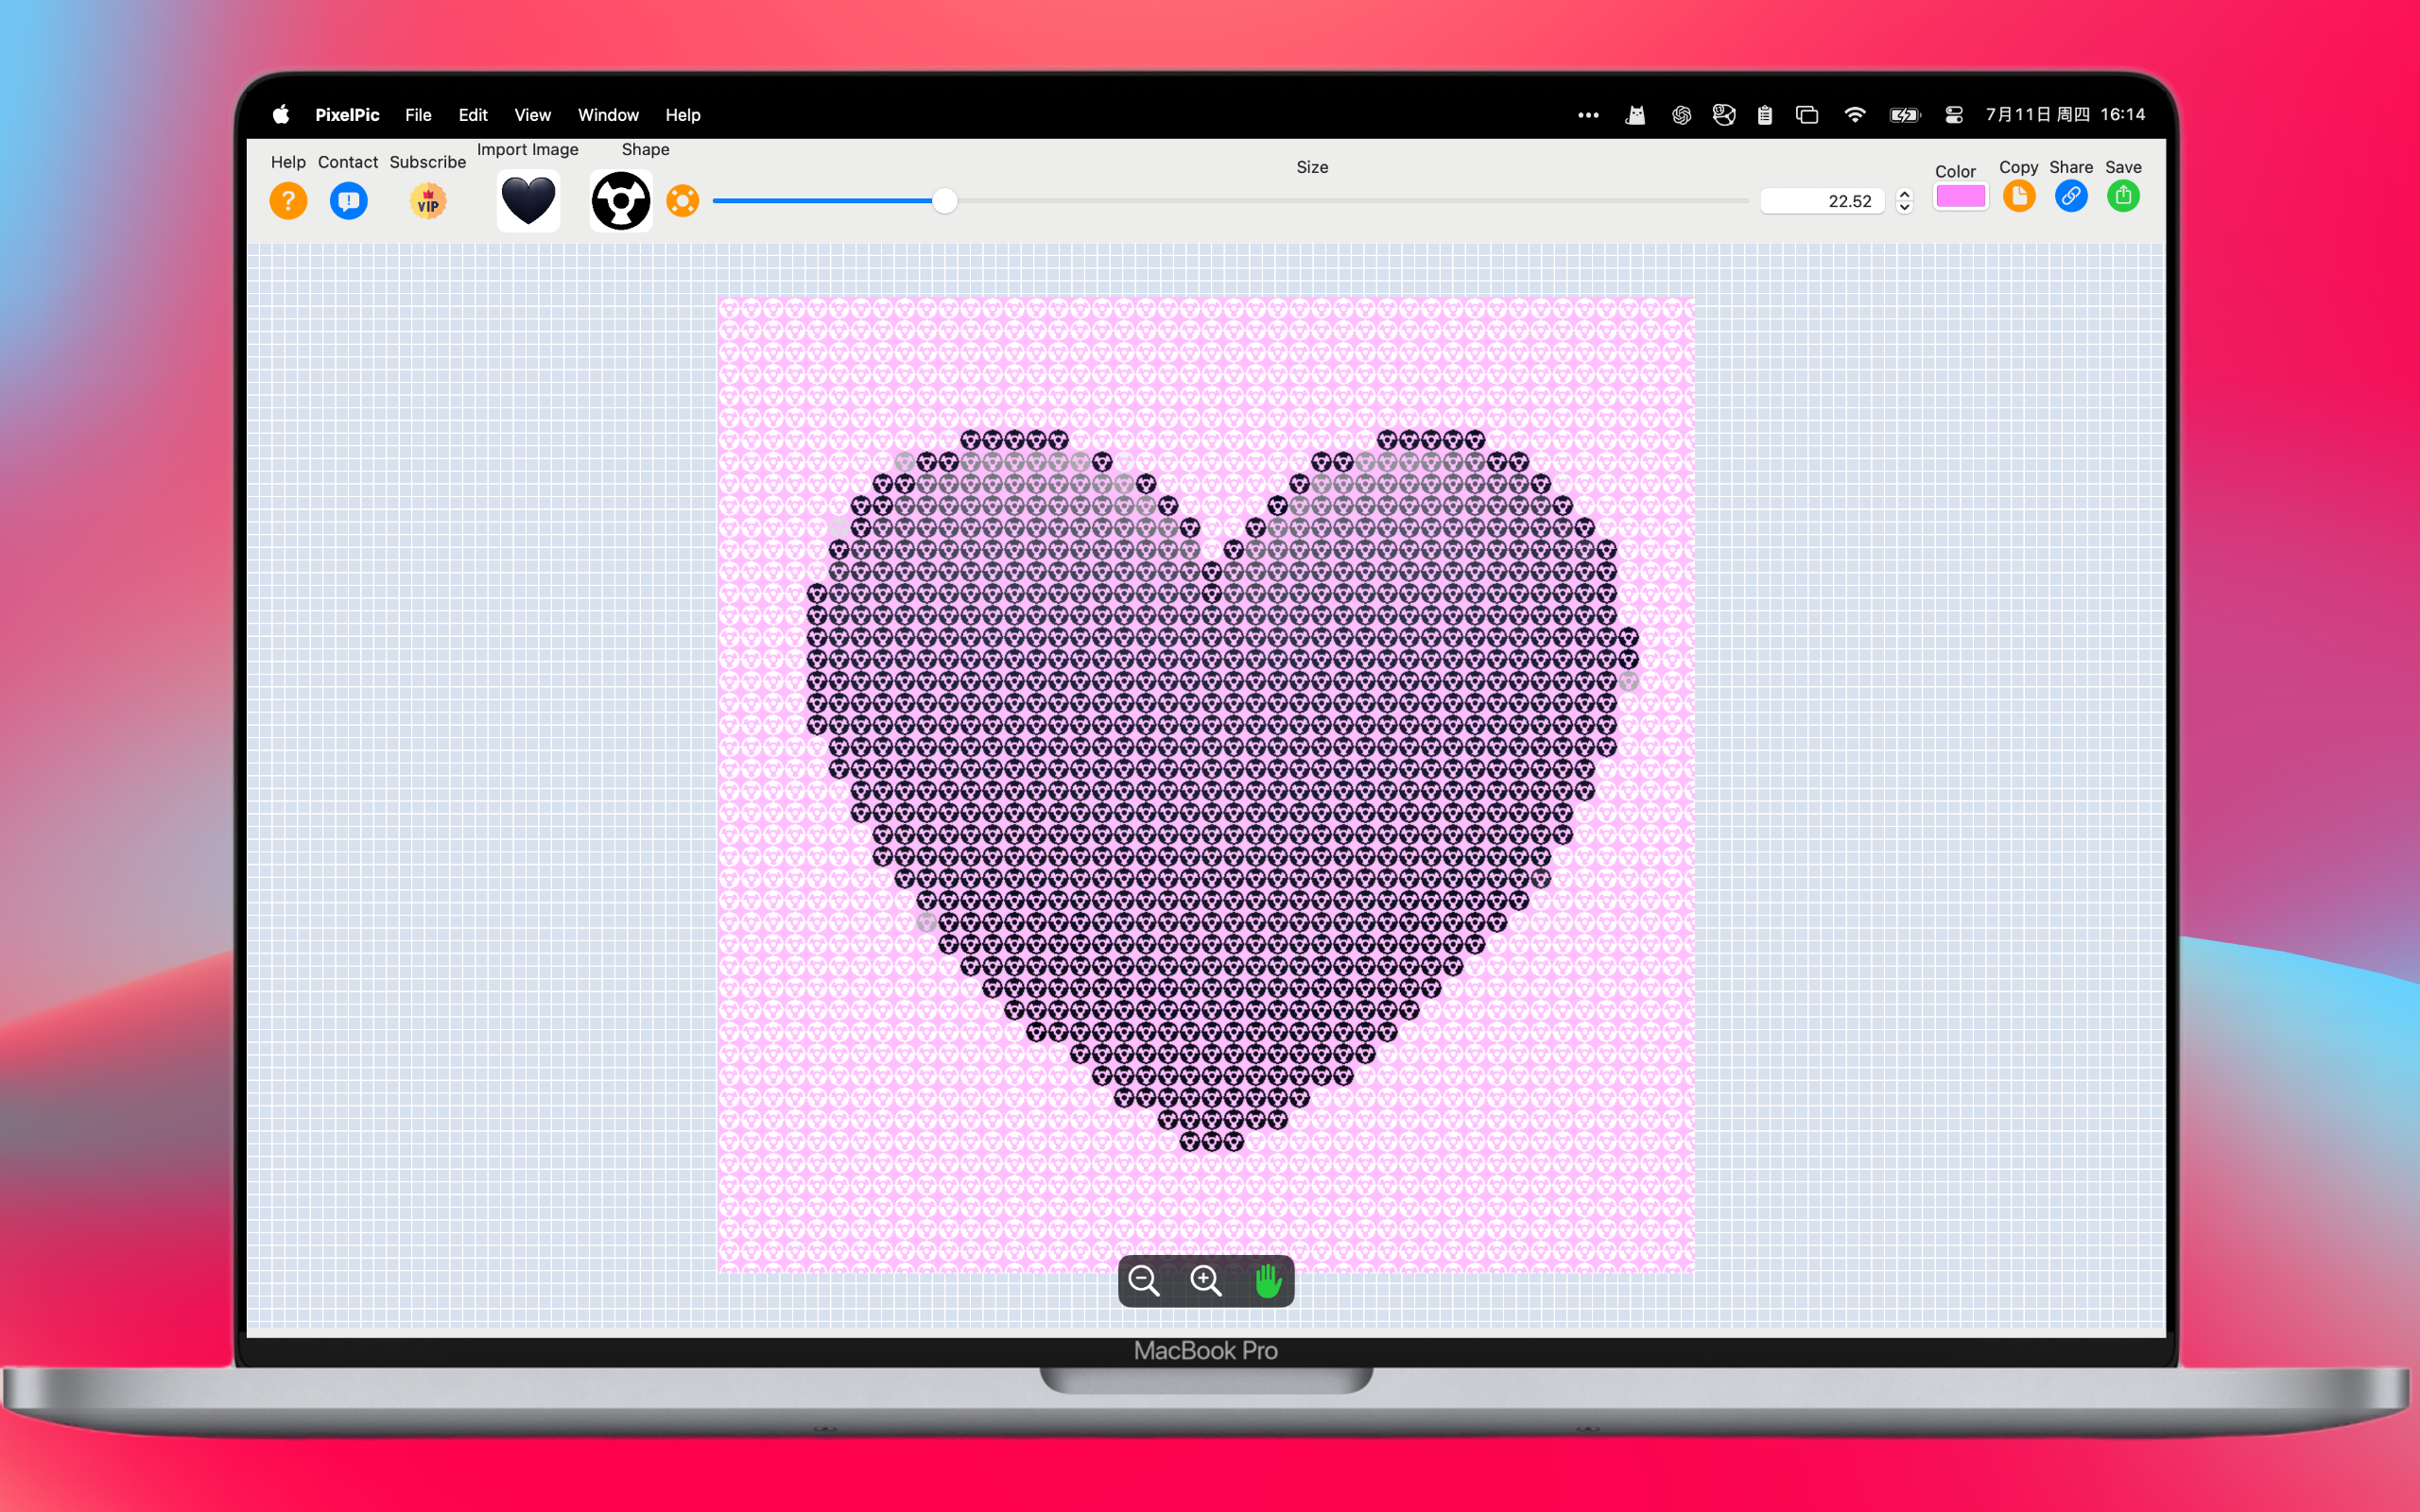The height and width of the screenshot is (1512, 2420).
Task: Click the orange Help question mark icon
Action: pyautogui.click(x=288, y=201)
